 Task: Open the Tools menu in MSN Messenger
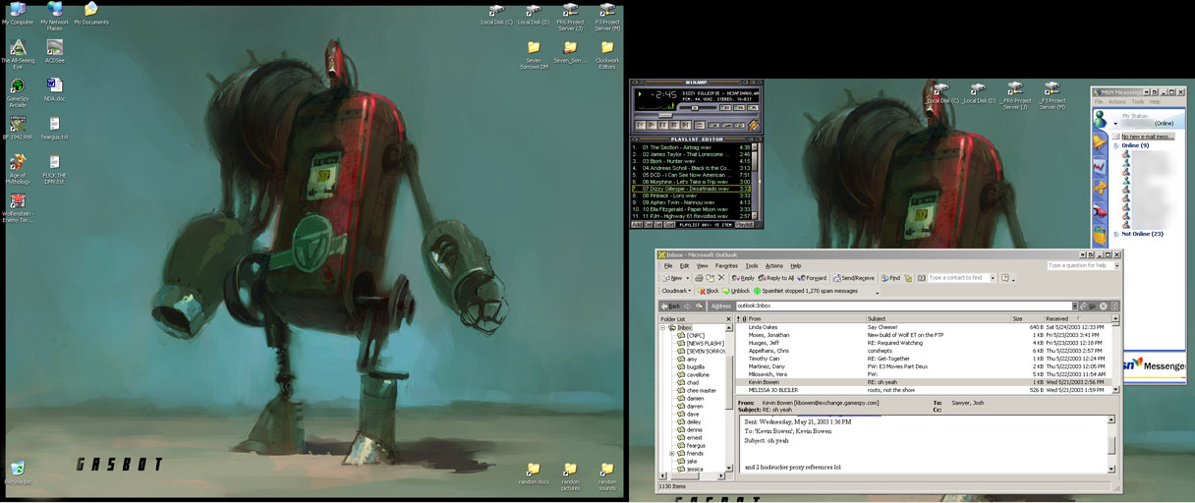pos(1138,101)
